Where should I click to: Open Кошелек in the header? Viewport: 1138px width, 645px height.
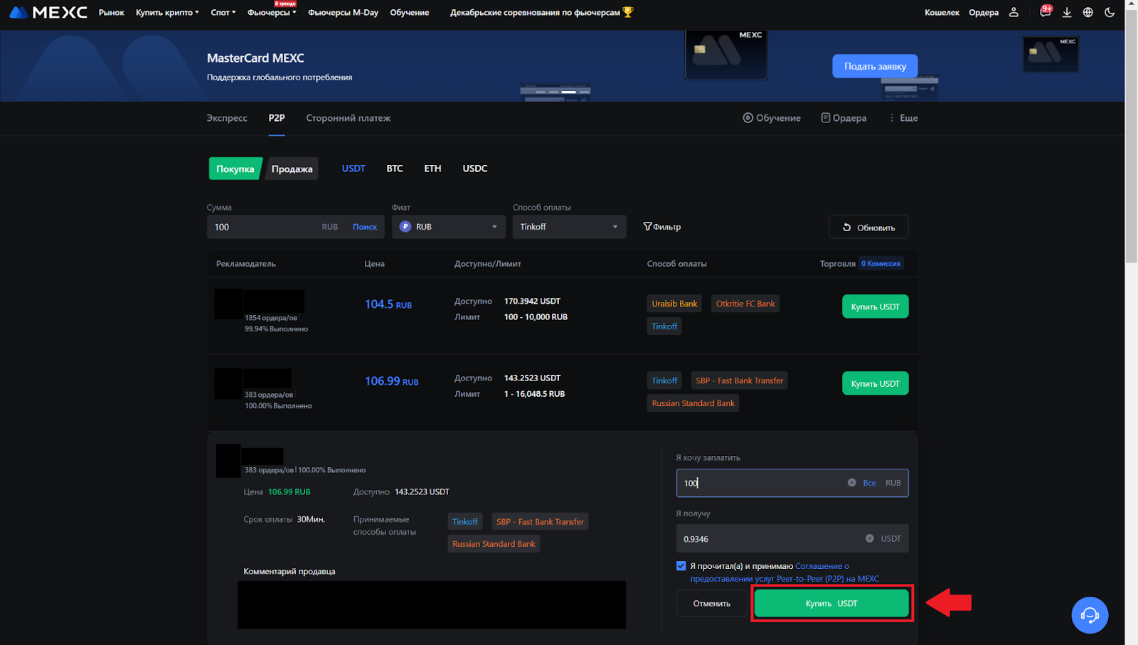(942, 12)
